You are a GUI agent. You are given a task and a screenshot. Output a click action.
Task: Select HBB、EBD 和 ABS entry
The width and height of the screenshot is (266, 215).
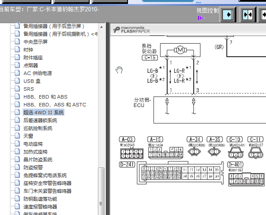coord(45,97)
